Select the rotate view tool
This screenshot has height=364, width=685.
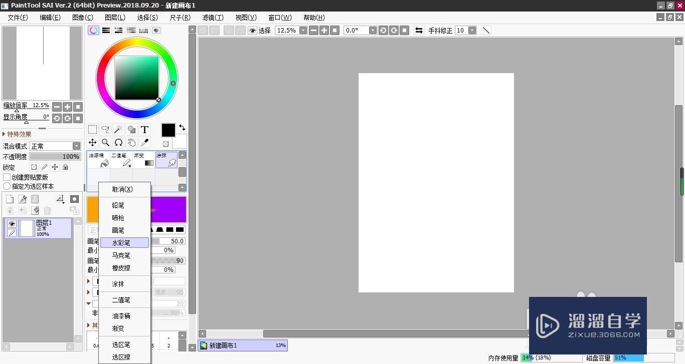[118, 142]
